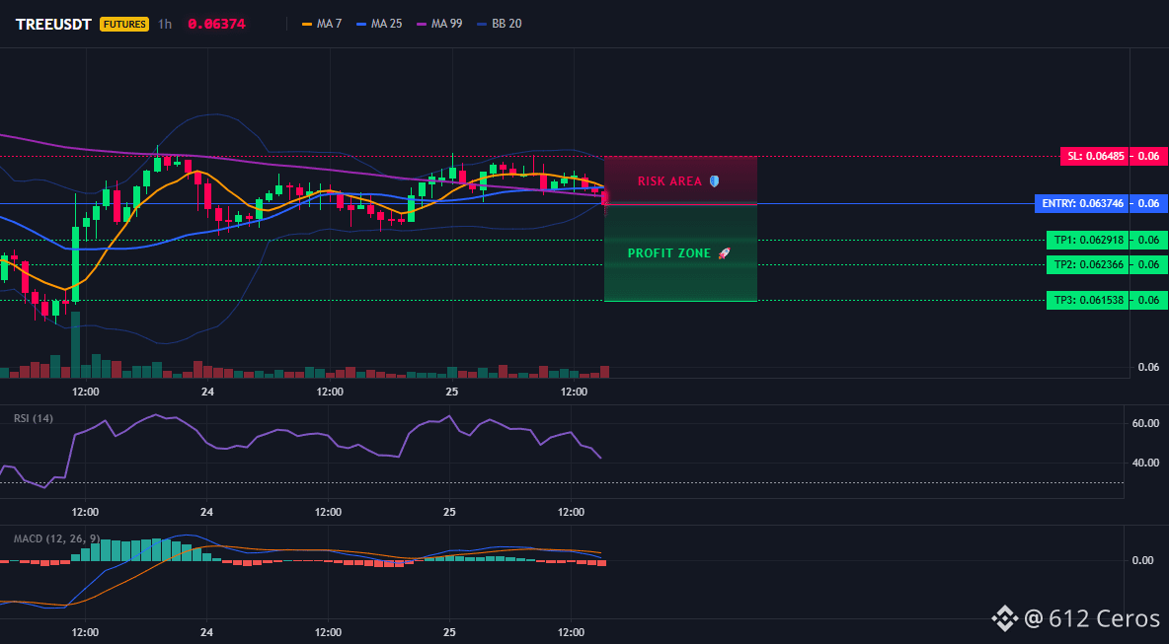Toggle the MA 25 blue legend item
Viewport: 1169px width, 644px height.
click(x=379, y=24)
